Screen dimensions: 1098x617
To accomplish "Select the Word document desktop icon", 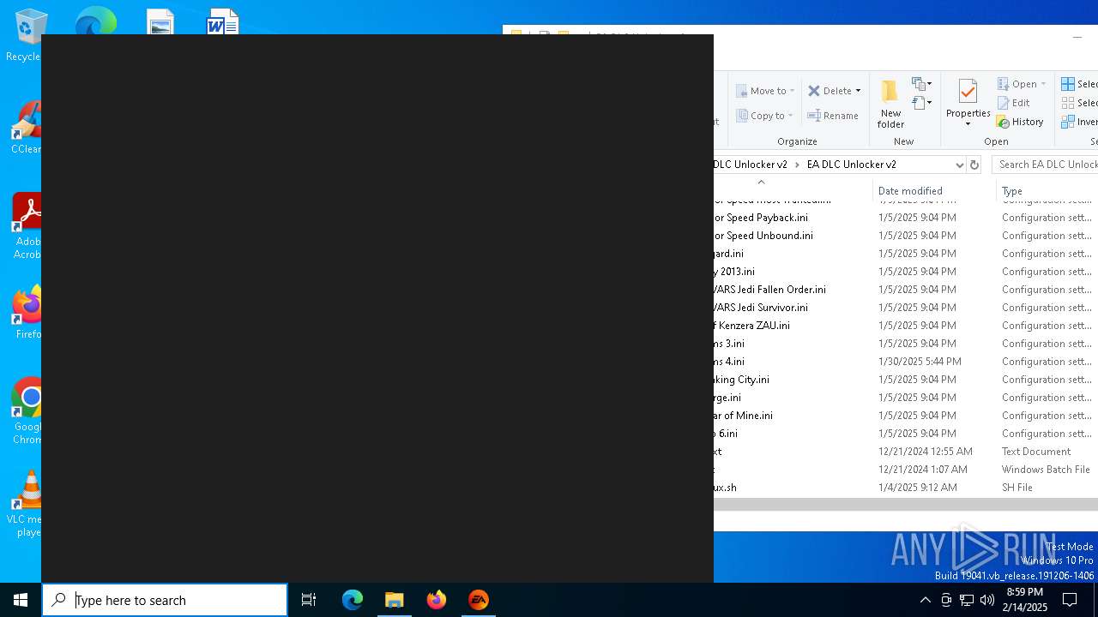I will 222,22.
